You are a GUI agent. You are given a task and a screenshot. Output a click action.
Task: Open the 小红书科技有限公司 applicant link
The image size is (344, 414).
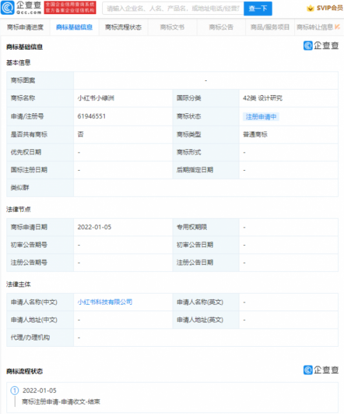click(x=105, y=302)
